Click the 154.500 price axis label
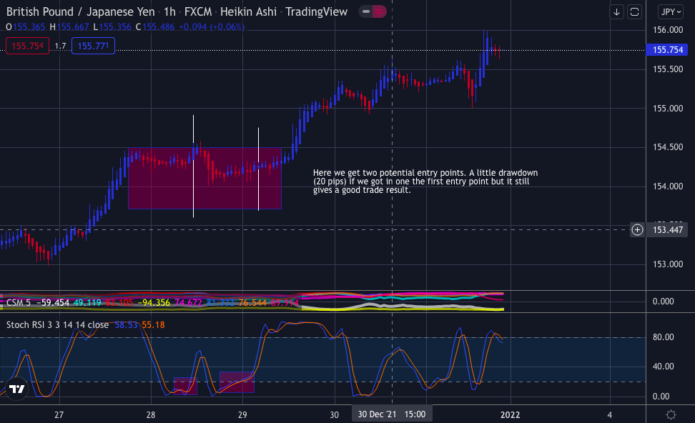 (668, 147)
